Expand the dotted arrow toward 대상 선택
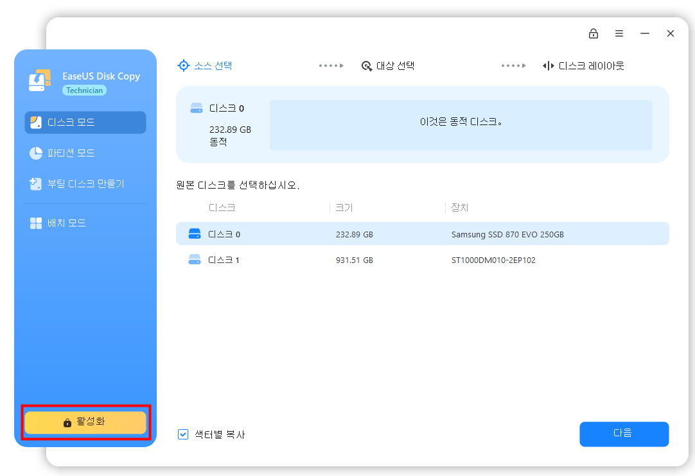 (331, 65)
